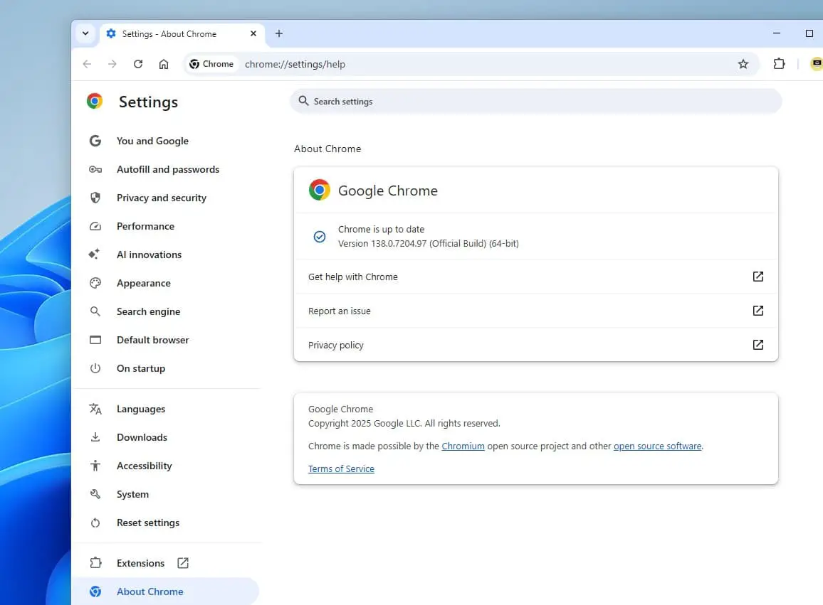Open Autofill and passwords section
The image size is (823, 605).
[168, 169]
